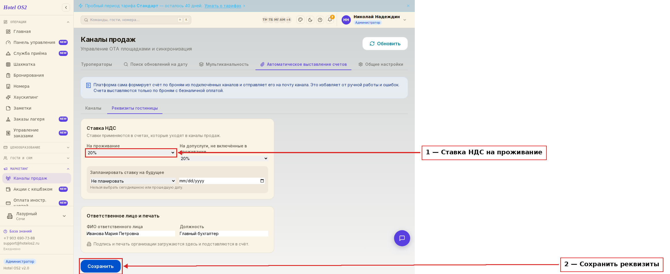Click the Должность input field
Screen dimensions: 670x274
coord(224,234)
